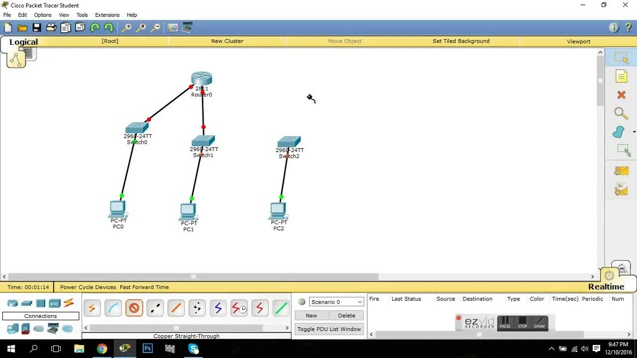Image resolution: width=637 pixels, height=358 pixels.
Task: Open file using the folder icon
Action: [x=22, y=28]
